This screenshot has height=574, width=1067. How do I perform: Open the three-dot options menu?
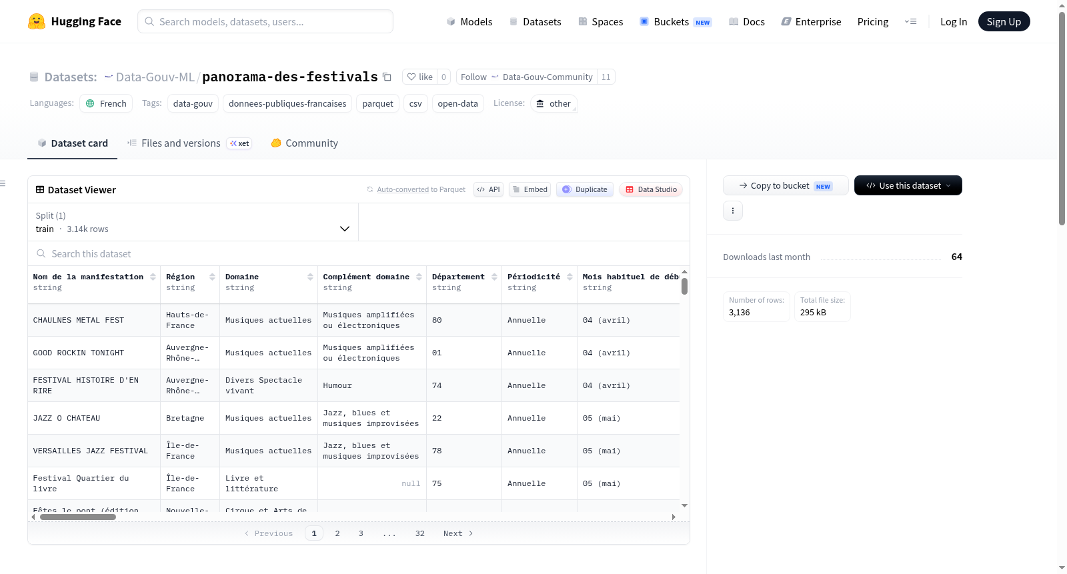point(733,211)
